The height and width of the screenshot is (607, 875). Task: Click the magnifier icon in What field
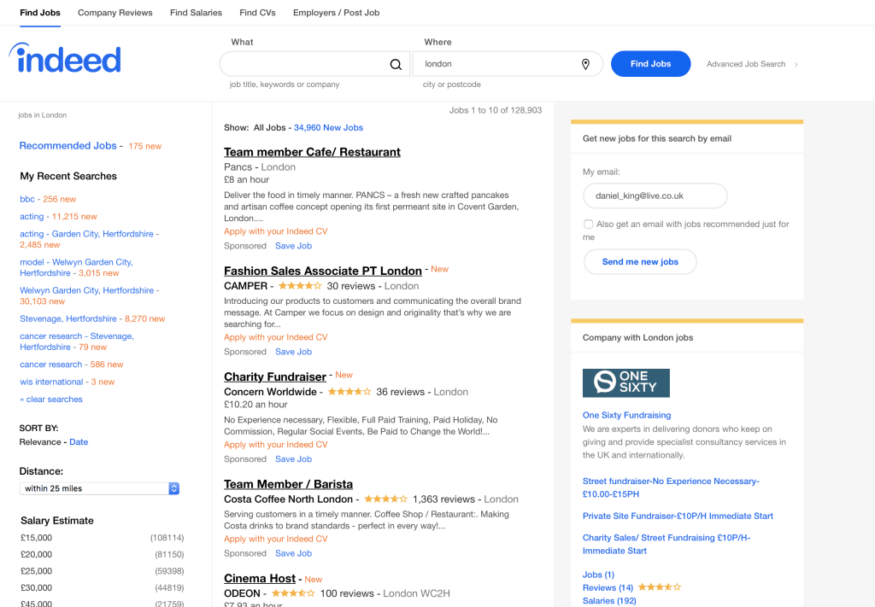pyautogui.click(x=396, y=65)
